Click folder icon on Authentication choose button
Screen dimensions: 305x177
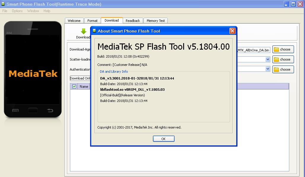pos(276,70)
